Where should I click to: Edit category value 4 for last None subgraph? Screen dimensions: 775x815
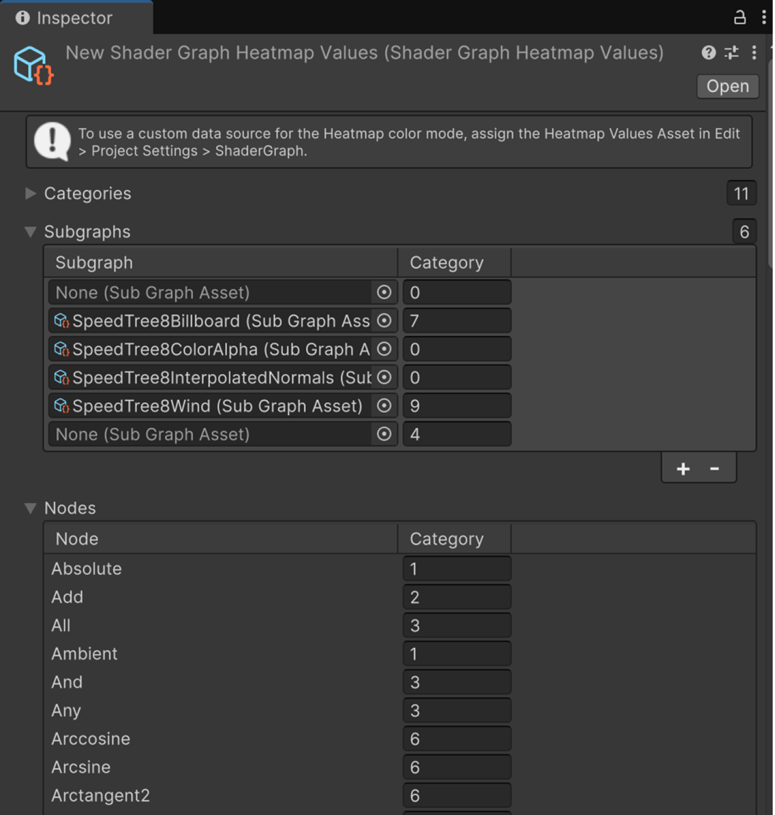pyautogui.click(x=457, y=434)
